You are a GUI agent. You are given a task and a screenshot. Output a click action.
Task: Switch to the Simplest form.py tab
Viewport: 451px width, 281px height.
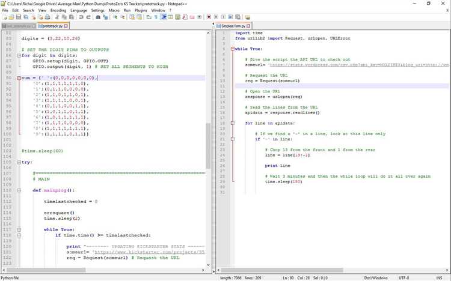click(x=233, y=26)
